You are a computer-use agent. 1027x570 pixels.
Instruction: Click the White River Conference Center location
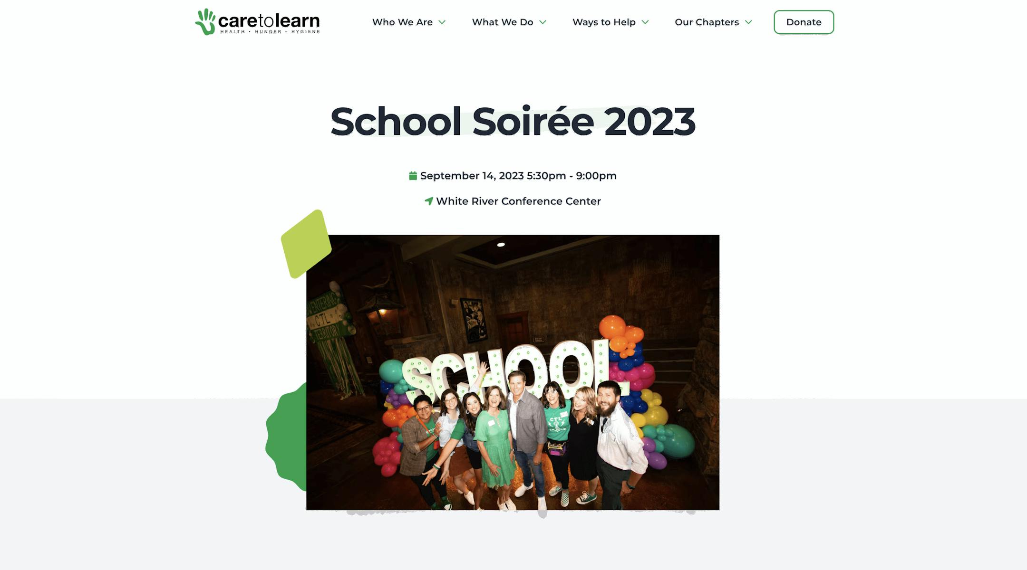[518, 201]
